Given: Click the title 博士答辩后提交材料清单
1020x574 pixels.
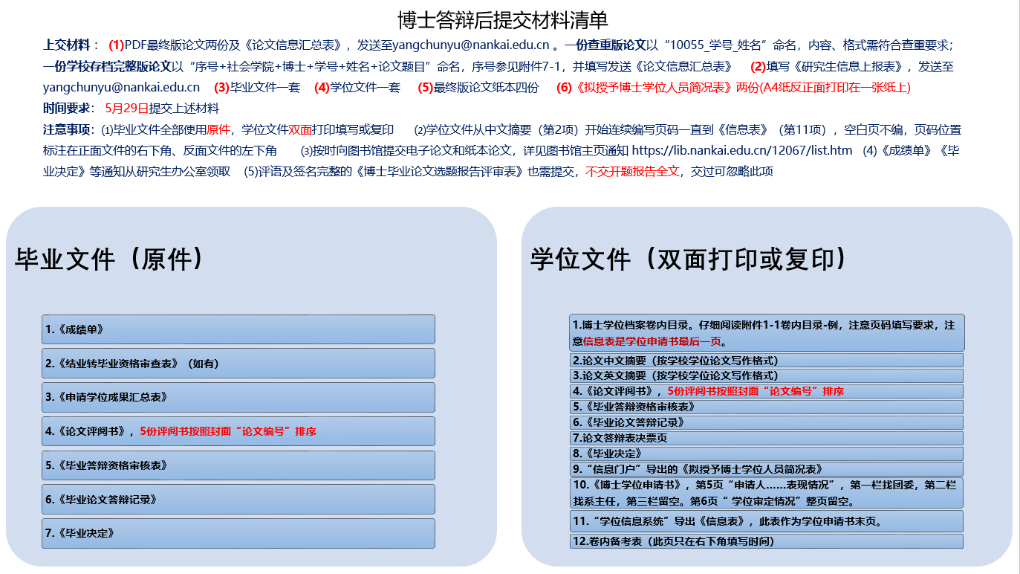Looking at the screenshot, I should point(503,19).
